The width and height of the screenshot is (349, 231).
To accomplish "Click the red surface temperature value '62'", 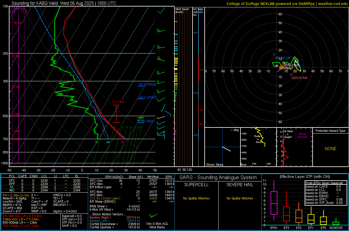I will click(x=123, y=142).
